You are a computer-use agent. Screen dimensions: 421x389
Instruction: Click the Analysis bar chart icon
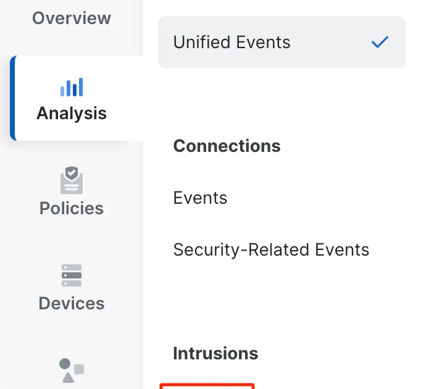(72, 87)
